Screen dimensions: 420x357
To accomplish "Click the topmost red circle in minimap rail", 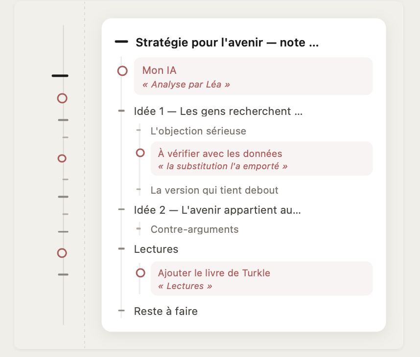I will pos(62,98).
